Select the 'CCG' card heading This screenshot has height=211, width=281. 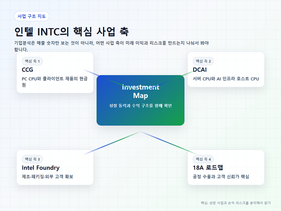pos(27,69)
